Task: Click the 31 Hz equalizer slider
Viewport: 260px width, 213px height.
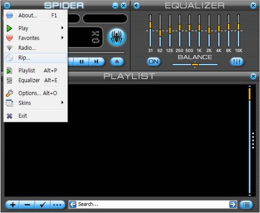Action: 150,31
